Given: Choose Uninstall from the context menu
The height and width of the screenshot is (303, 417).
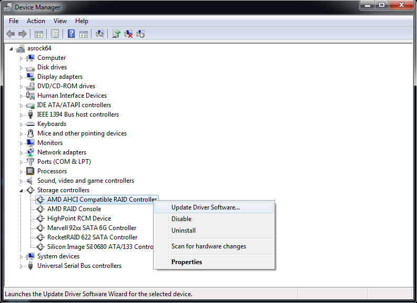Looking at the screenshot, I should click(214, 231).
